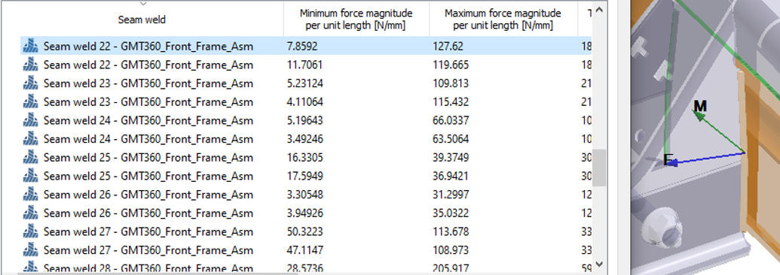Click the scroll-up arrow of the table
Screen dimensions: 780x275
pos(599,10)
